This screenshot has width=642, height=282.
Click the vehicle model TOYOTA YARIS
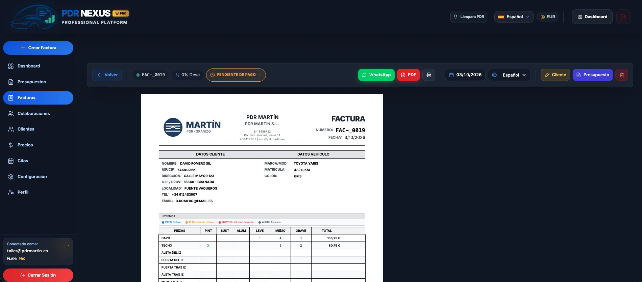tap(306, 164)
